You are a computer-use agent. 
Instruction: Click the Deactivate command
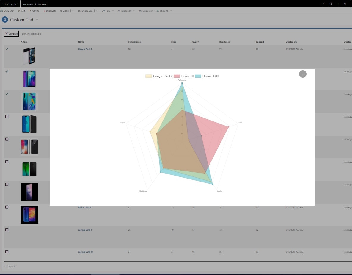[x=49, y=11]
